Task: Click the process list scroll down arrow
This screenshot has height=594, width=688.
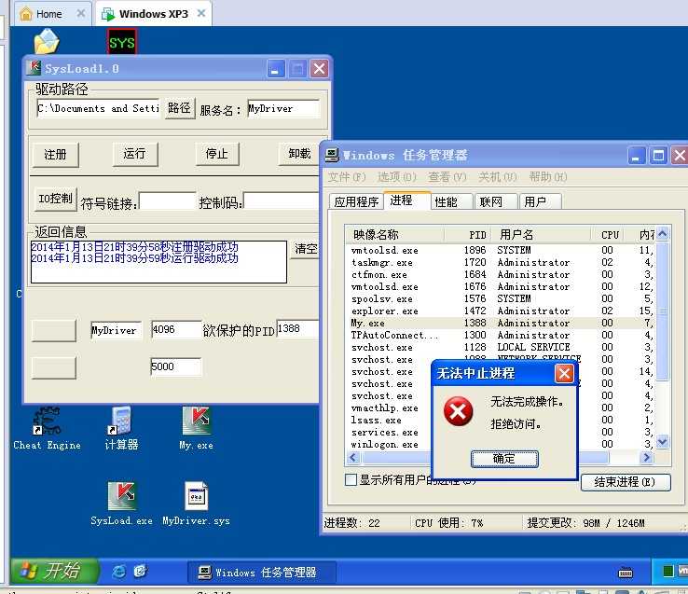Action: pos(663,443)
